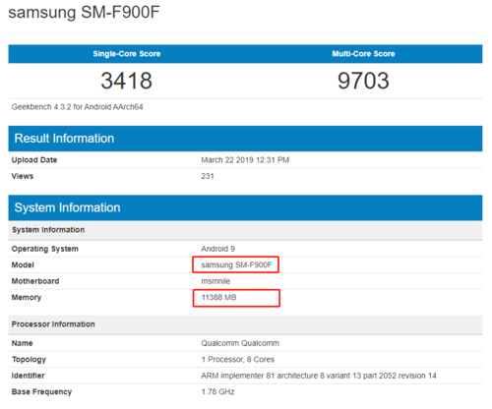
Task: Click the Memory row label
Action: click(x=27, y=298)
